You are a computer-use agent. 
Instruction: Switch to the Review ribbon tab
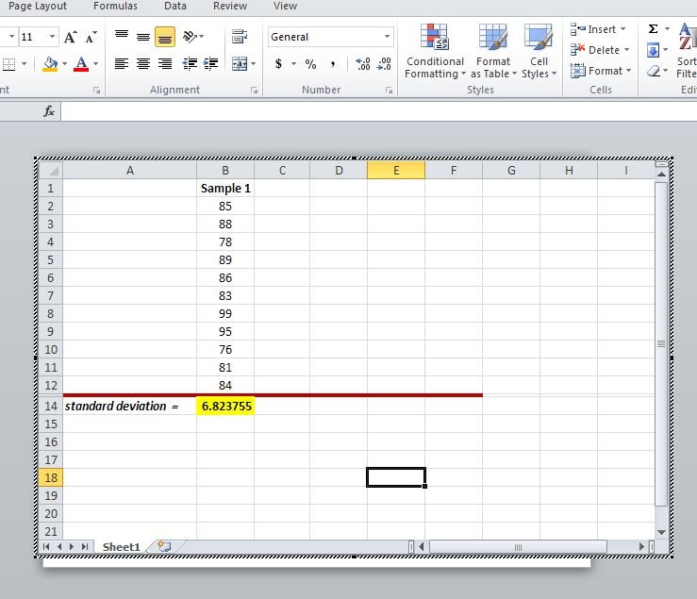(230, 6)
